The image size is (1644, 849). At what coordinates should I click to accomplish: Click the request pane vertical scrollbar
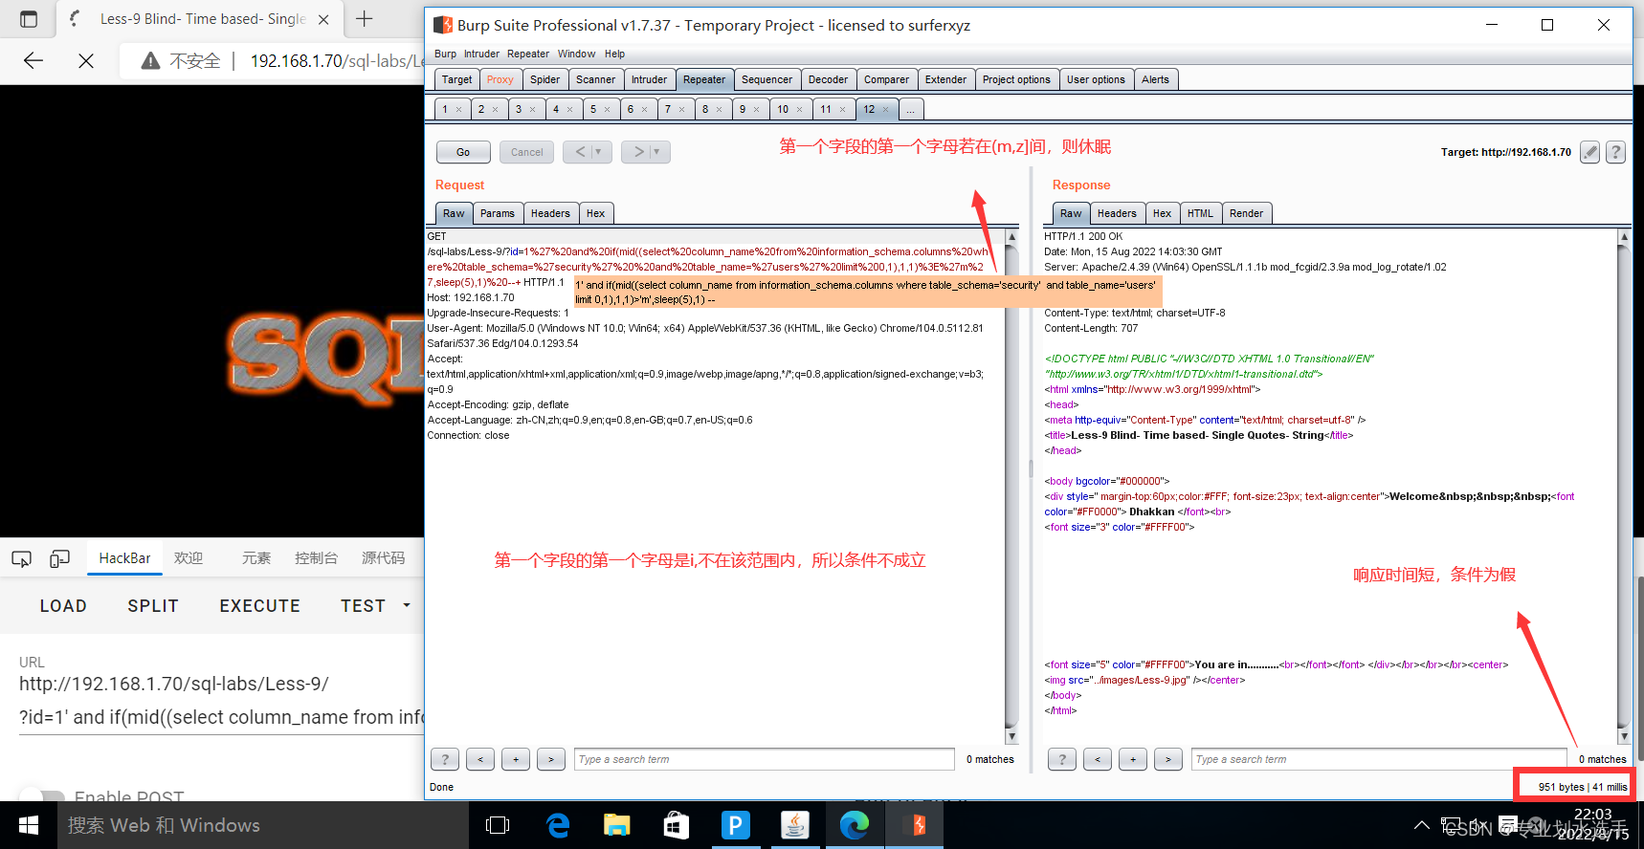coord(1011,486)
